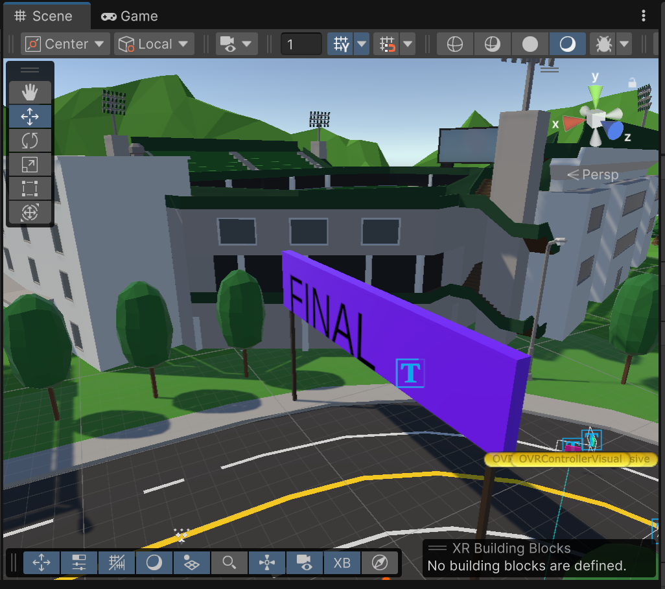Viewport: 665px width, 589px height.
Task: Toggle the XB building blocks overlay
Action: click(342, 563)
